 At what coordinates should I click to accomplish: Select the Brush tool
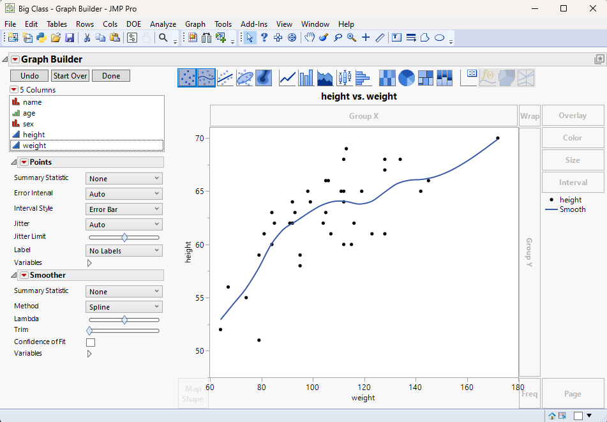[x=324, y=38]
